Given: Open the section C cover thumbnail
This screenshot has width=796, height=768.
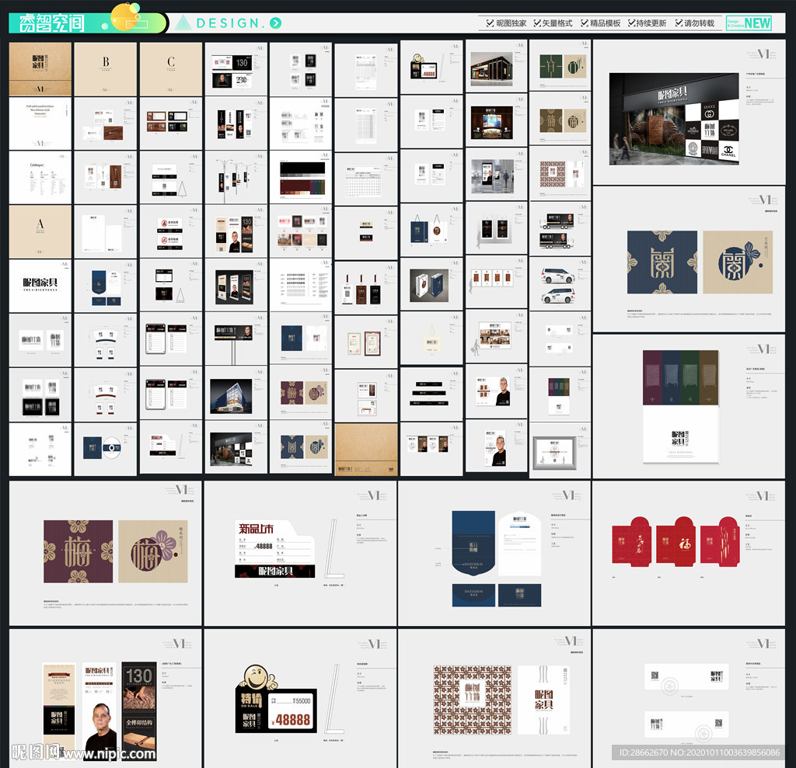Looking at the screenshot, I should pos(171,68).
